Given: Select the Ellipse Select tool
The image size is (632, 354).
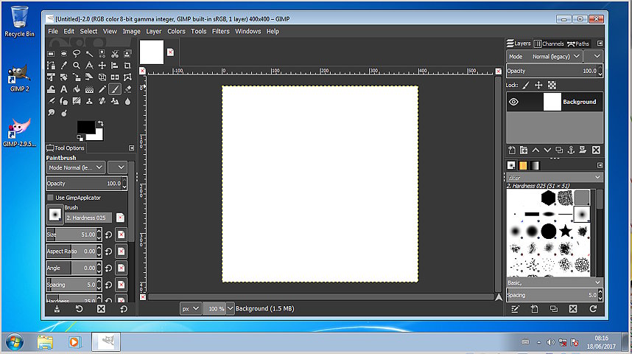Looking at the screenshot, I should [63, 54].
